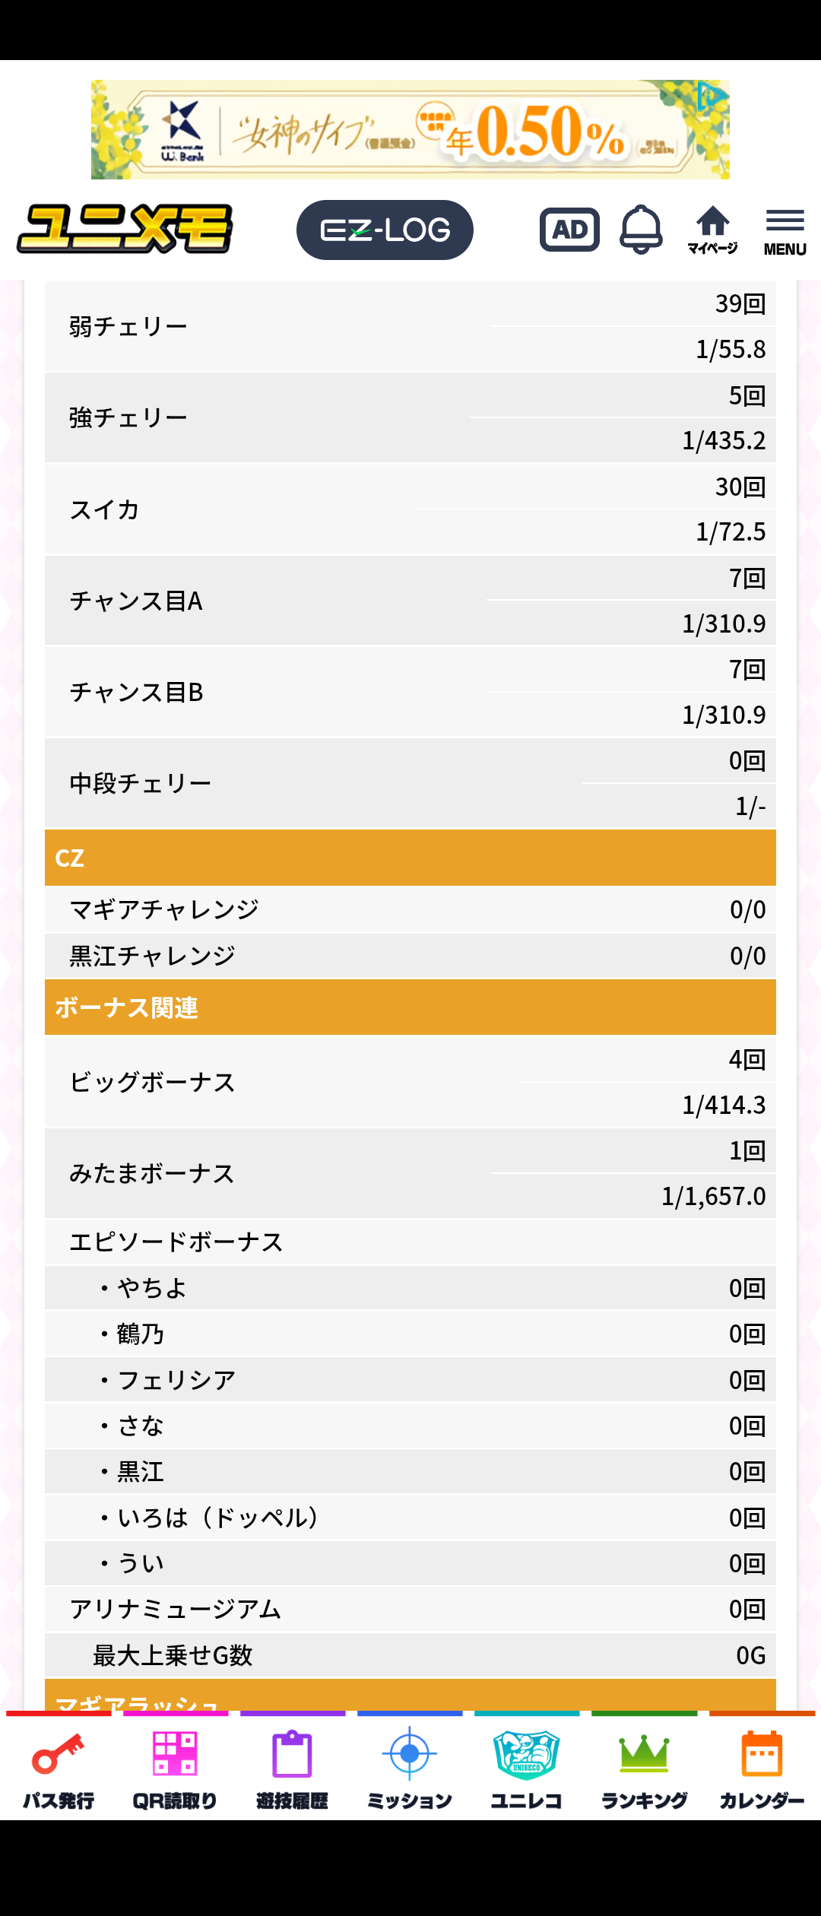Open カレンダー calendar icon
This screenshot has width=821, height=1916.
[x=762, y=1767]
